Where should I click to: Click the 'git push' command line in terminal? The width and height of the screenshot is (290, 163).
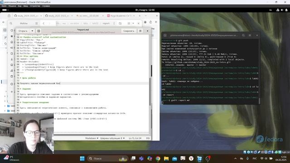click(183, 40)
